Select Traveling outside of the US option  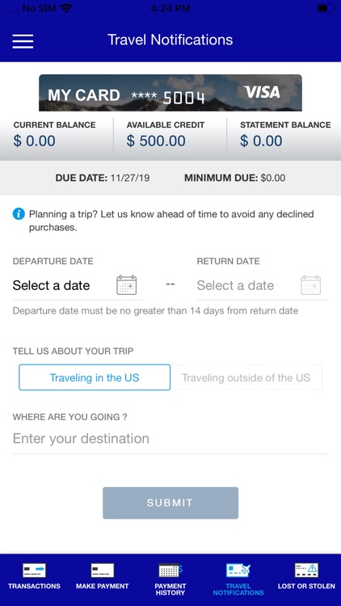click(246, 377)
